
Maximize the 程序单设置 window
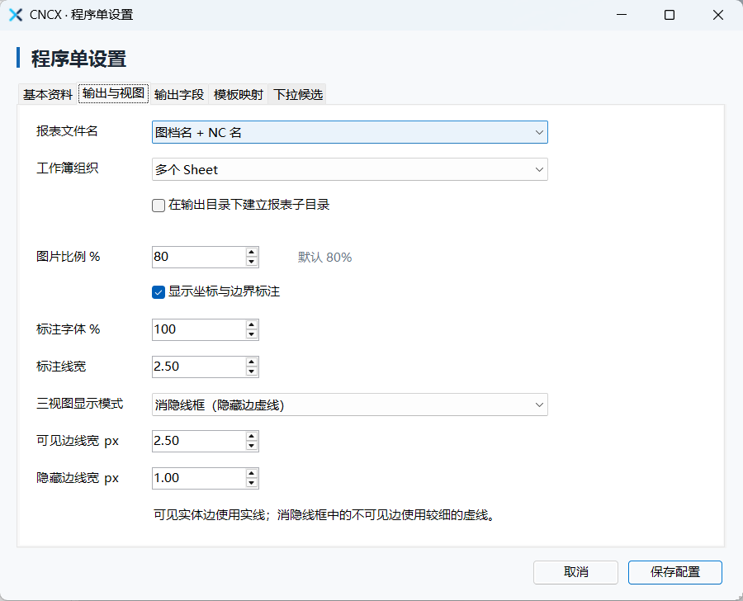coord(670,15)
